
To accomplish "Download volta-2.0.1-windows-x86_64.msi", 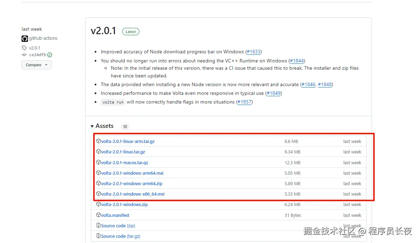I will [133, 194].
